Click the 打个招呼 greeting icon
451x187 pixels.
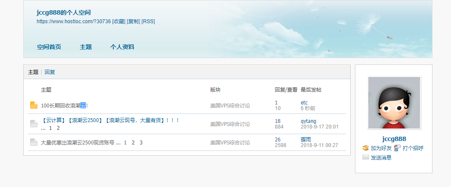click(x=397, y=148)
